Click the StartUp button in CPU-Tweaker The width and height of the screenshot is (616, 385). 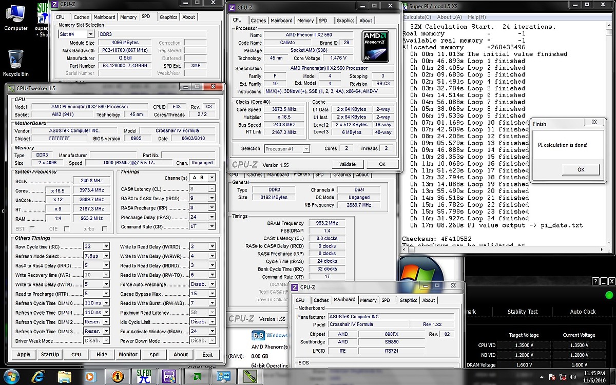(x=50, y=354)
